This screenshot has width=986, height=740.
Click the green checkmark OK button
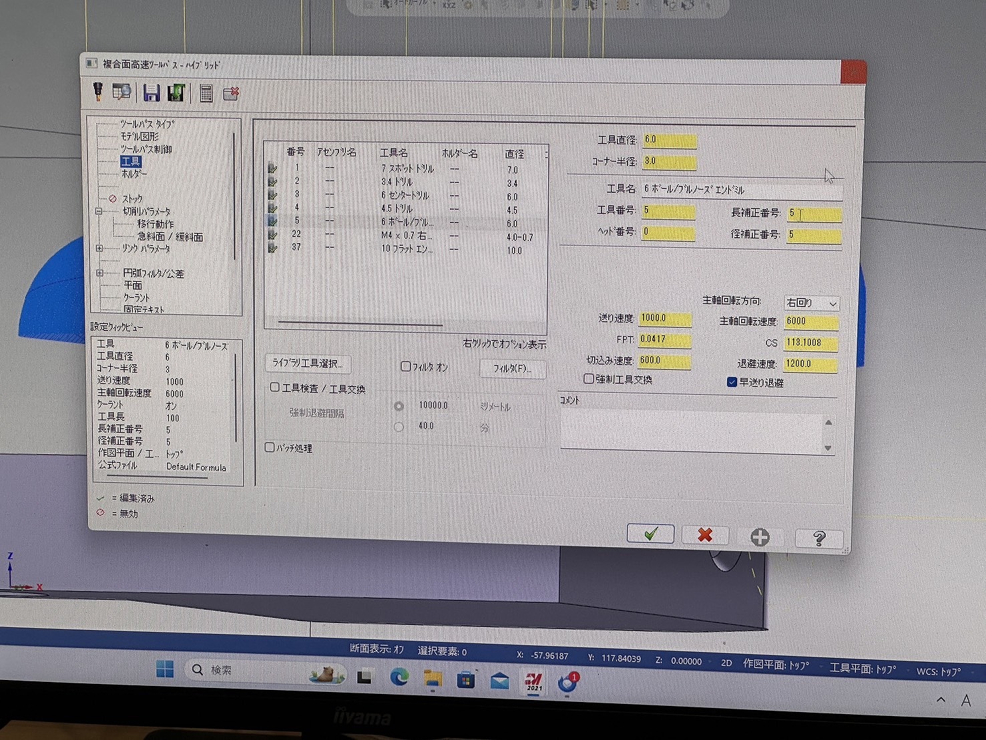[650, 534]
